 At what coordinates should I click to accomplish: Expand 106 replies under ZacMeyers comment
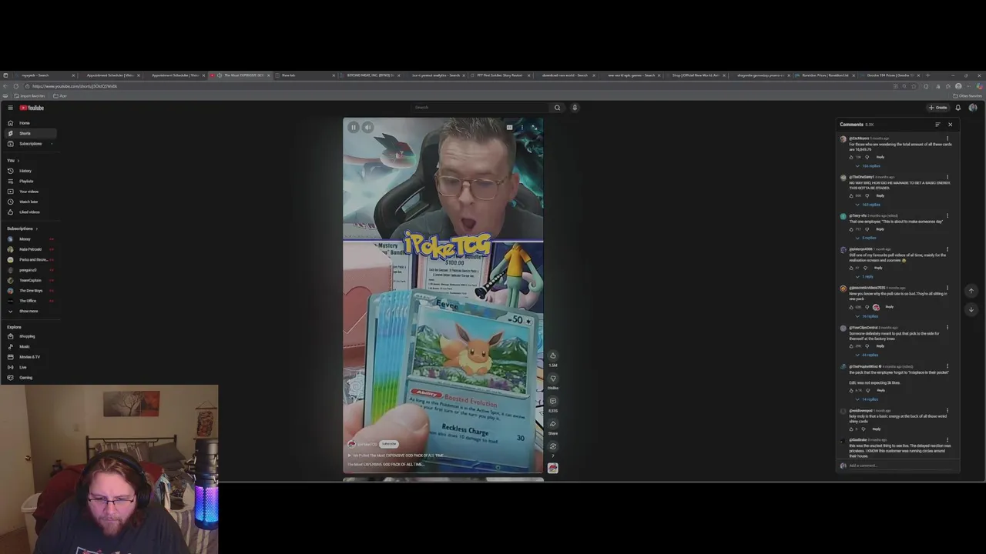click(x=869, y=166)
